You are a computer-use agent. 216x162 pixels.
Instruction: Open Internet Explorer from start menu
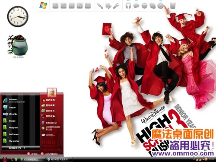[14, 101]
